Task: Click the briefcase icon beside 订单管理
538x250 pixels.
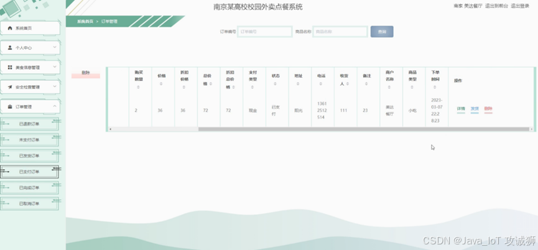Action: [10, 106]
